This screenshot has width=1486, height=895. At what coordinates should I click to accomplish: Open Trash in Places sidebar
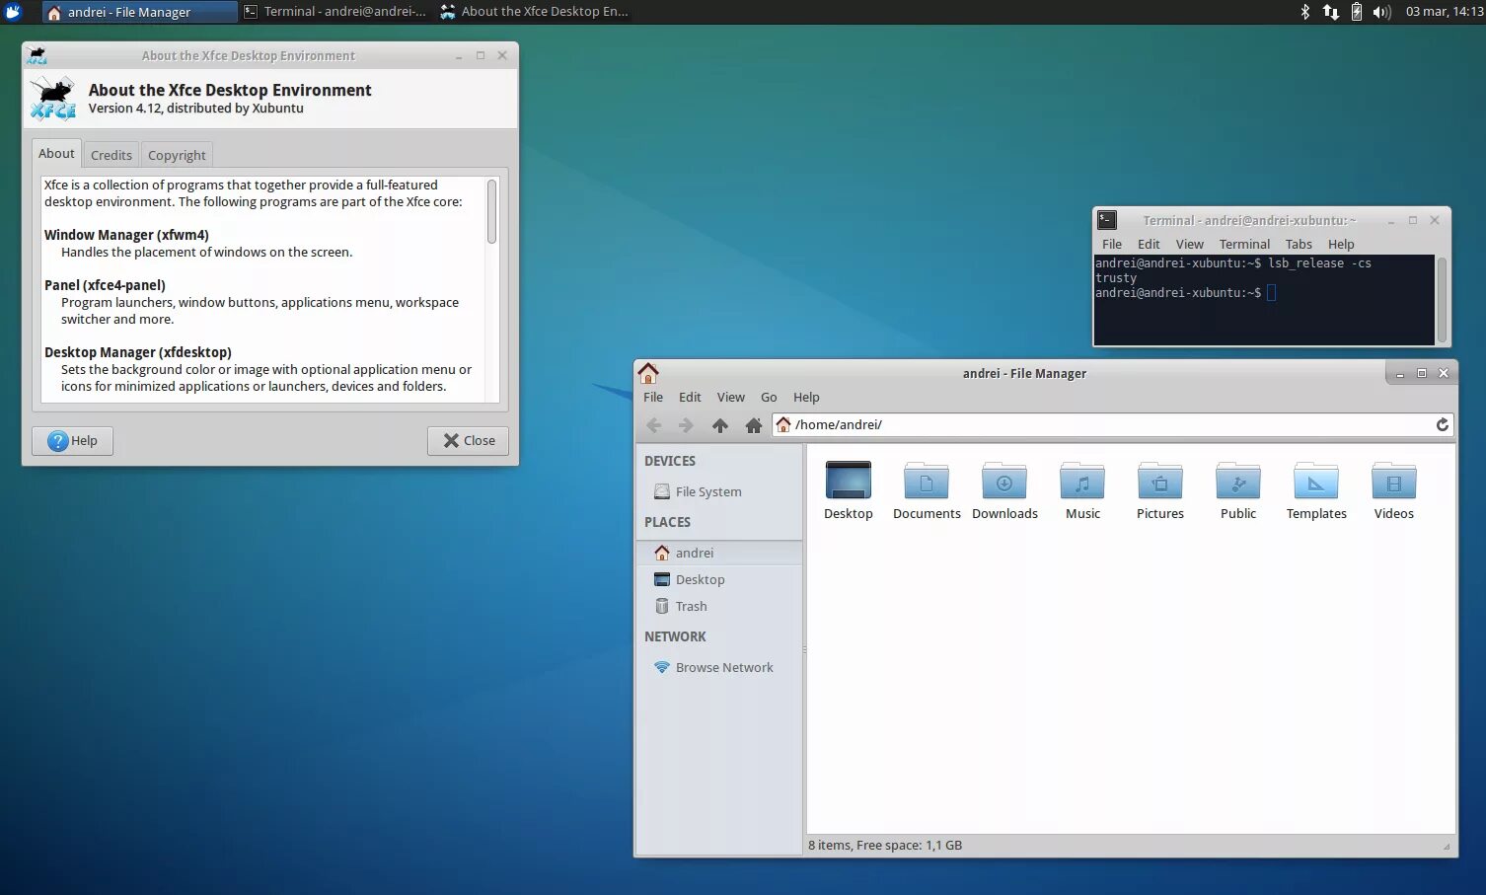(718, 606)
